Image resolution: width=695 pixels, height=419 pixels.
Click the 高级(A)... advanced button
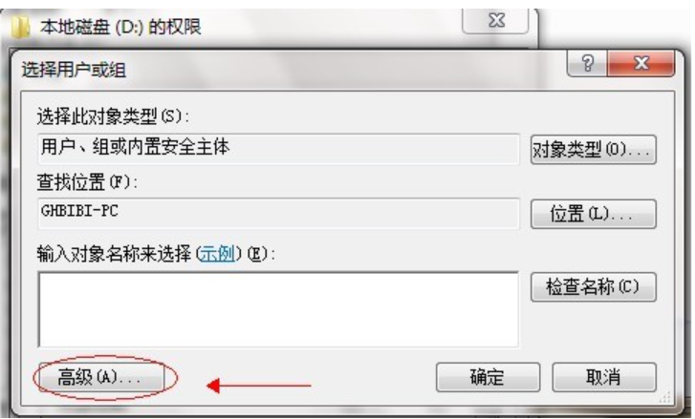click(x=100, y=377)
